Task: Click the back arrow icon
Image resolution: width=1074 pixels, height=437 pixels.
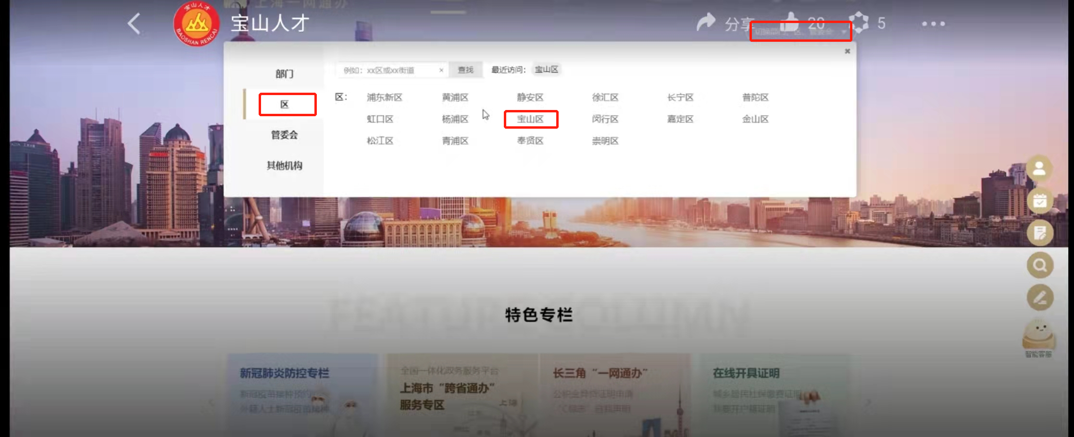Action: [x=134, y=24]
